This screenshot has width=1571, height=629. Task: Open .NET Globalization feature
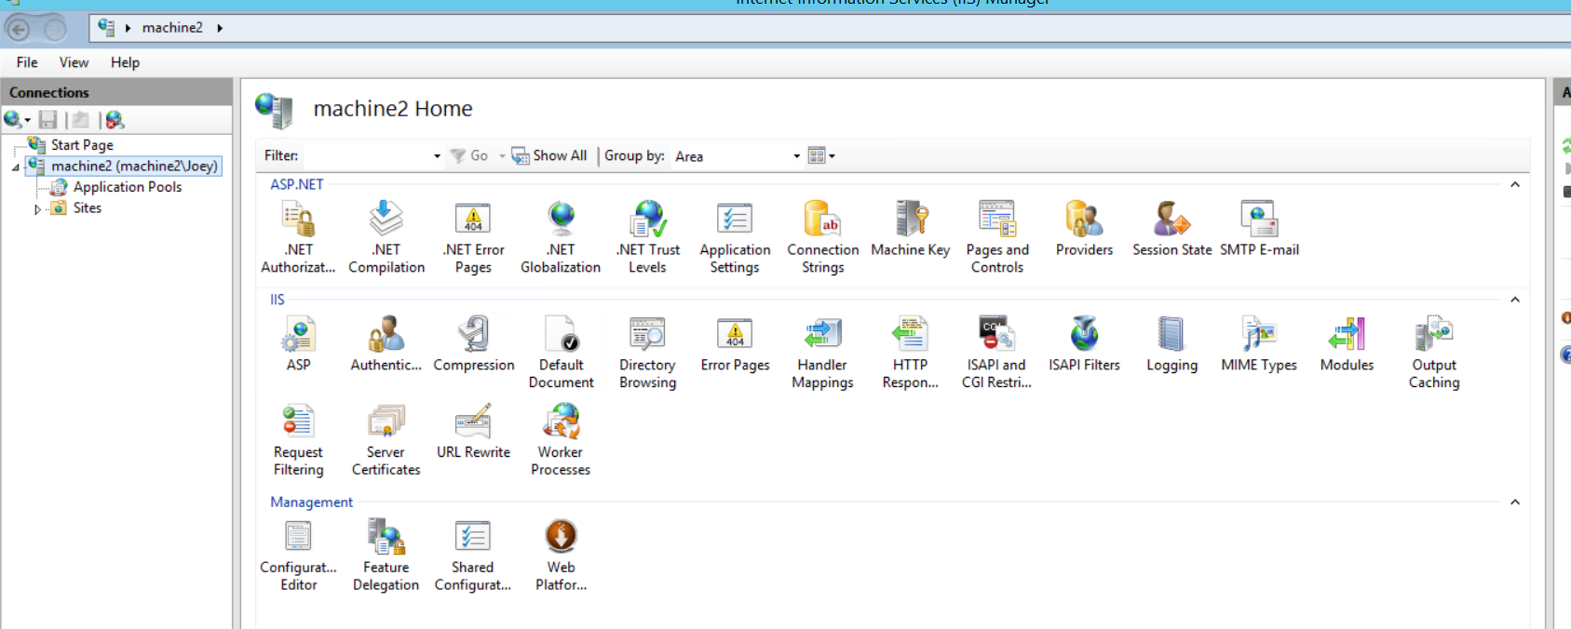tap(561, 237)
